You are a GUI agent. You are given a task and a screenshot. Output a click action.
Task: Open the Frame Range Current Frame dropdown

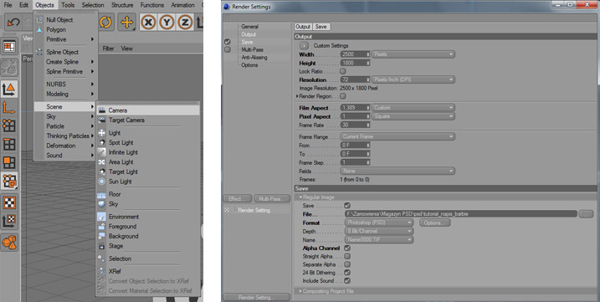click(397, 136)
